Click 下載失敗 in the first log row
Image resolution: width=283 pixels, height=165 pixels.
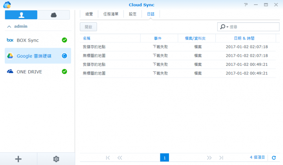pyautogui.click(x=160, y=47)
